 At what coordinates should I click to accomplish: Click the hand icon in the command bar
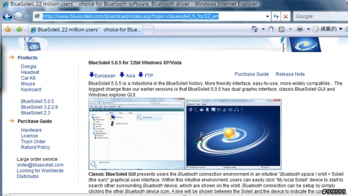point(271,29)
